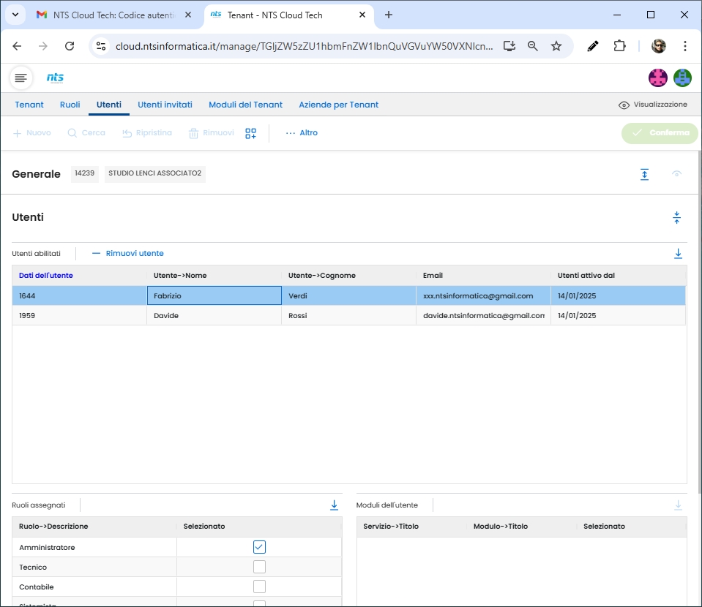702x607 pixels.
Task: Click the Rimuovi utente button
Action: pyautogui.click(x=127, y=254)
